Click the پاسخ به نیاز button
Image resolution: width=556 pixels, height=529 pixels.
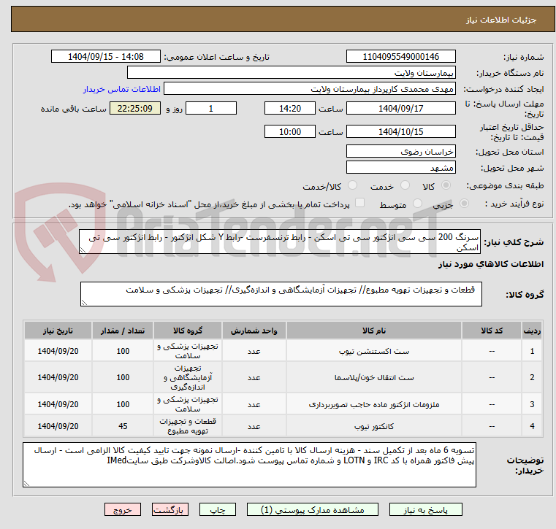pos(425,509)
